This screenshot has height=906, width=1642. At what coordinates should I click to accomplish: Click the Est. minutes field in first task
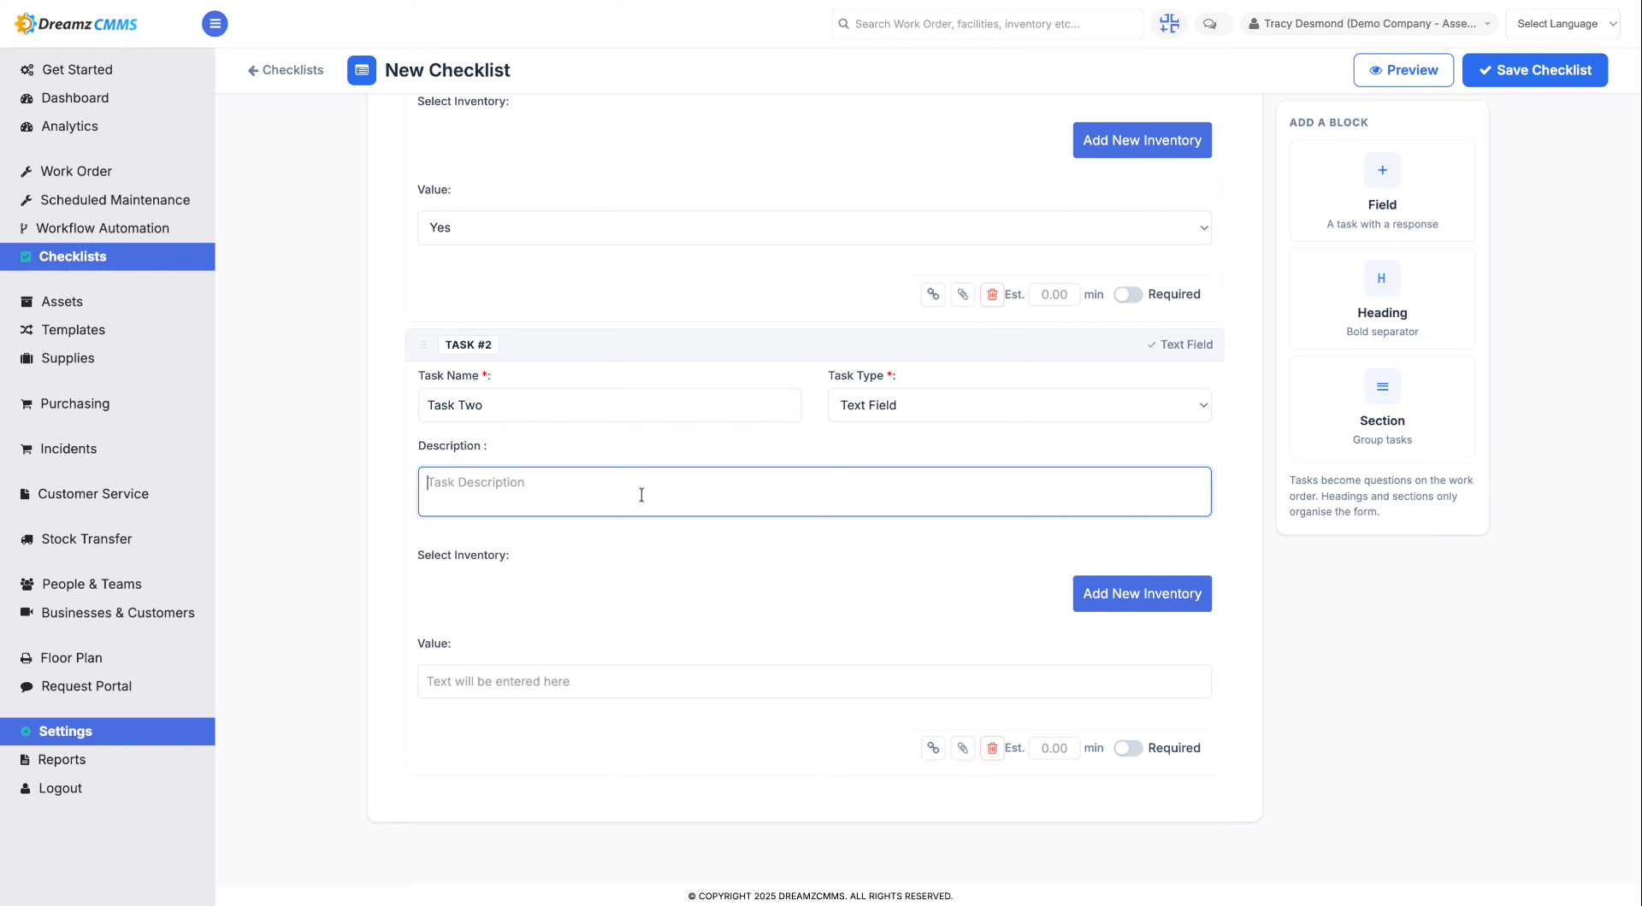tap(1054, 295)
